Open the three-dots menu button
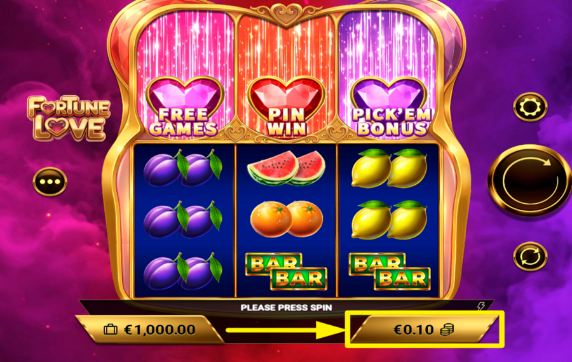Screen dimensions: 572x362 tap(50, 182)
